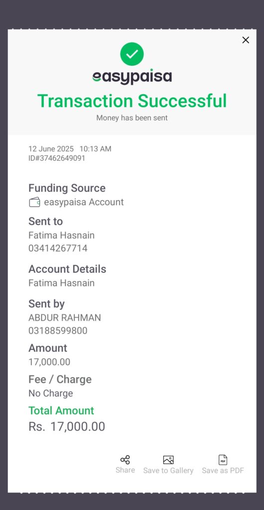
Task: Close the receipt with the X icon
Action: coord(246,40)
